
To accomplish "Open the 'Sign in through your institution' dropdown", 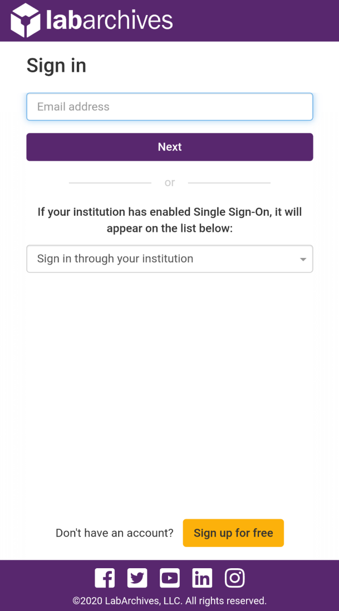I will [170, 259].
